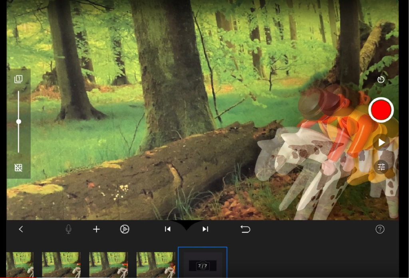Screen dimensions: 409x278
Task: Undo the last action
Action: tap(245, 229)
